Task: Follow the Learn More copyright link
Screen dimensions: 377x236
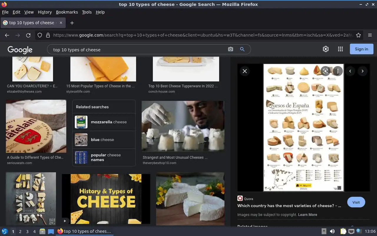Action: point(307,215)
